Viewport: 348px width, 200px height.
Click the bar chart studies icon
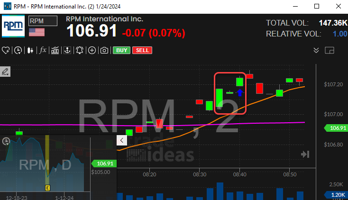55,50
